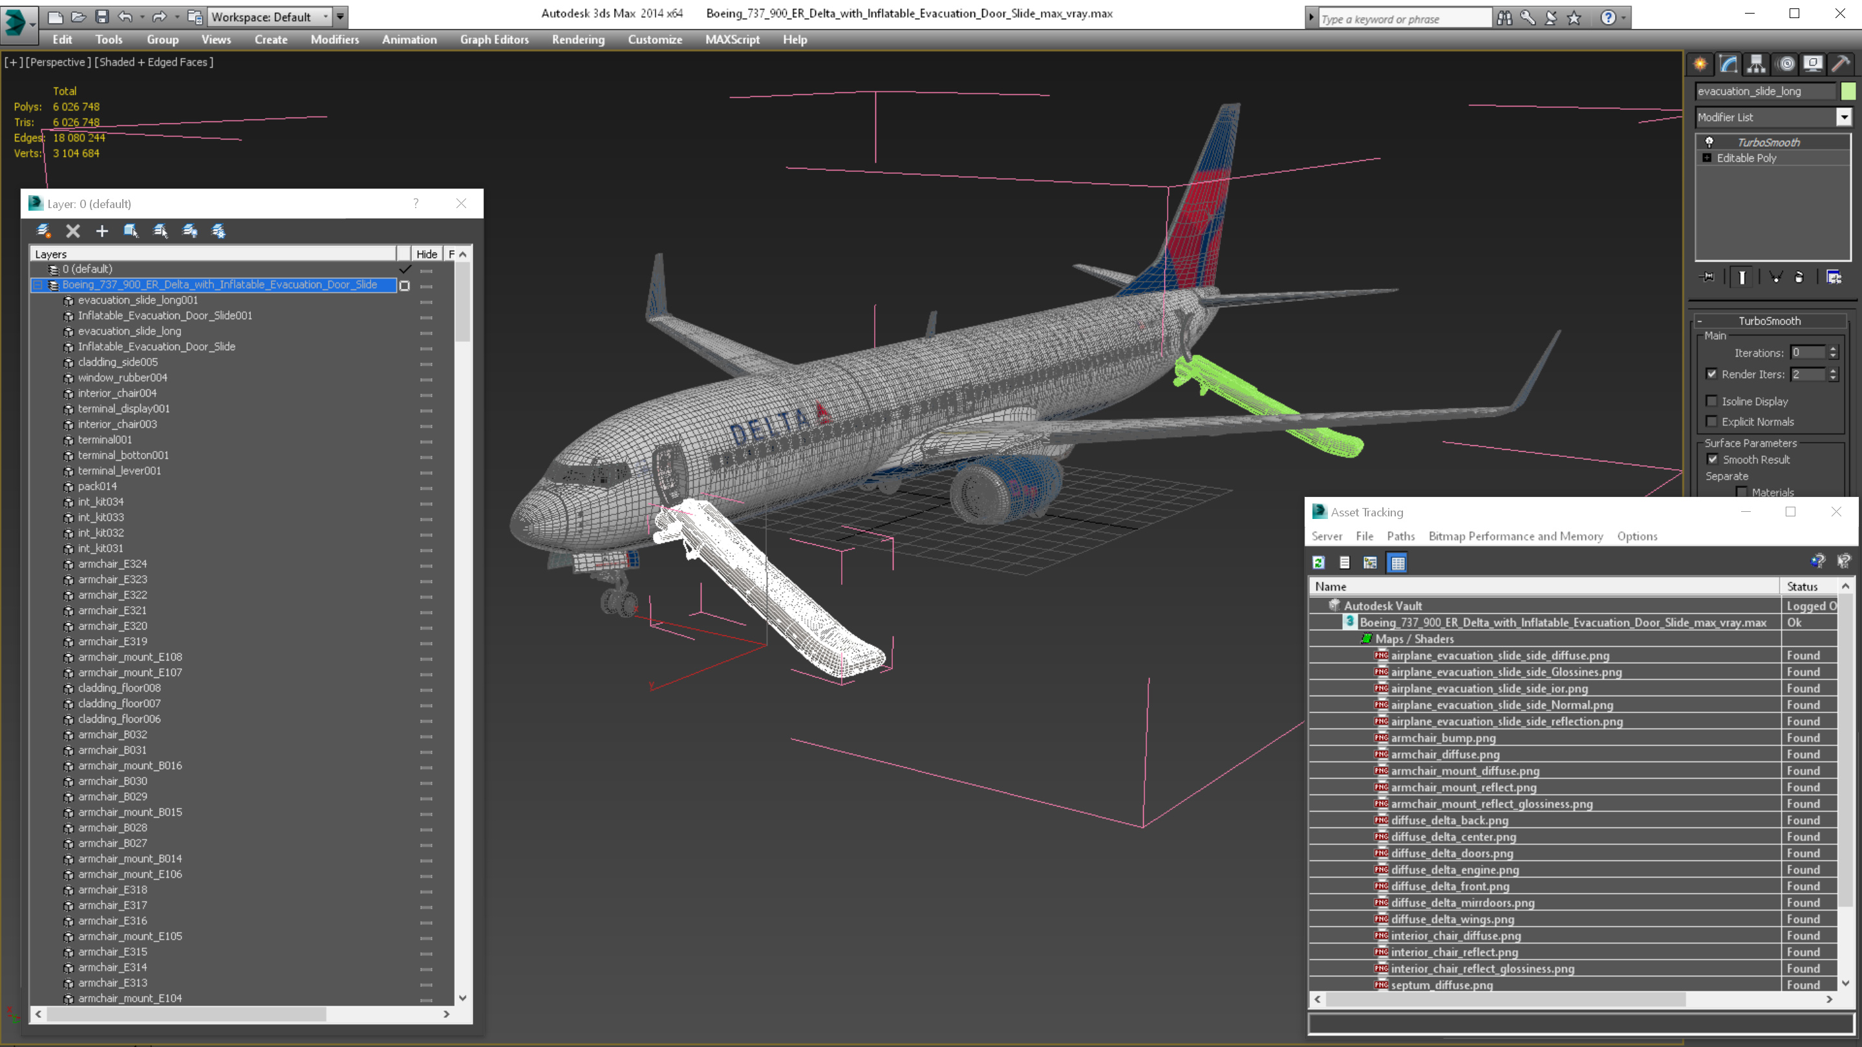
Task: Open the Motion command panel tab
Action: tap(1785, 65)
